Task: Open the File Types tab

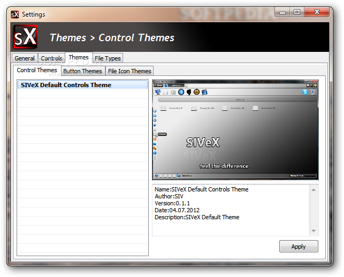Action: (x=108, y=58)
